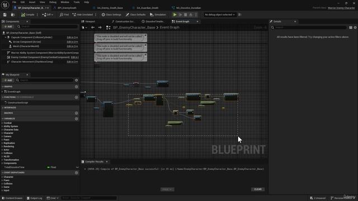The height and width of the screenshot is (201, 358).
Task: Expand the Ability System variables category
Action: tap(2, 126)
